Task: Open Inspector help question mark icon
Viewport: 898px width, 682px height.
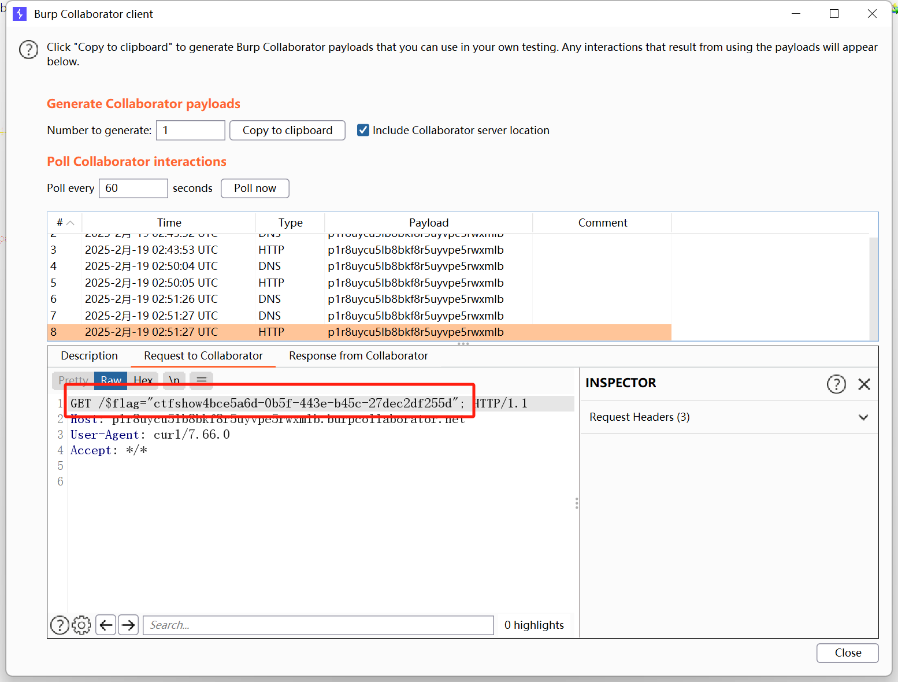Action: (836, 384)
